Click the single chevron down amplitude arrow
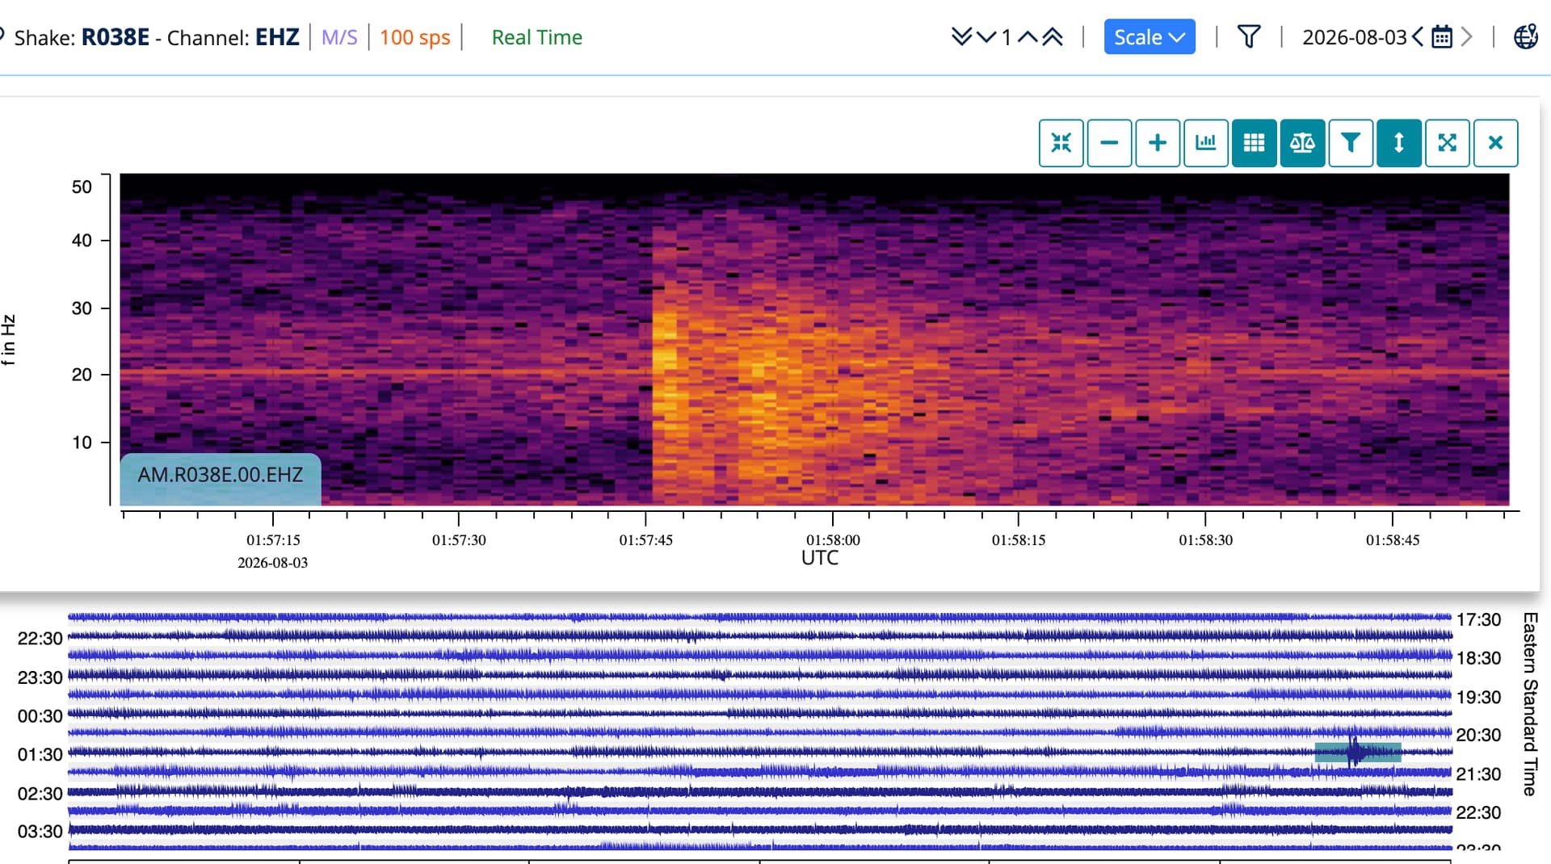1551x864 pixels. tap(986, 37)
